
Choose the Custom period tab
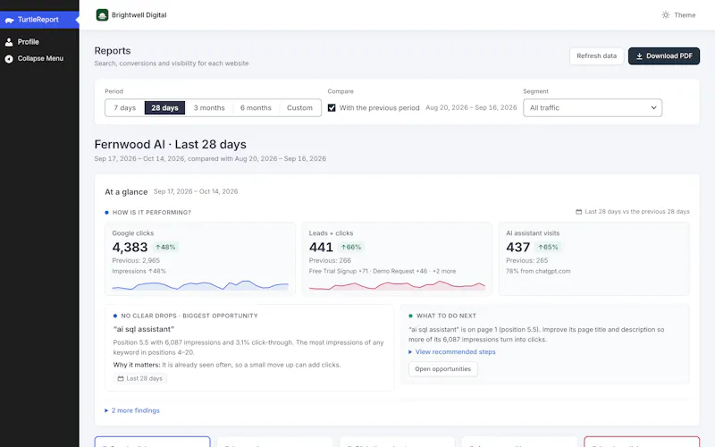(299, 108)
